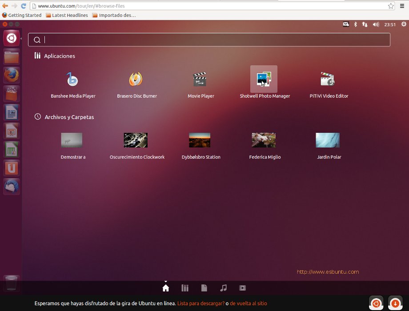The height and width of the screenshot is (311, 409).
Task: Open the Trash in the launcher
Action: (x=12, y=283)
